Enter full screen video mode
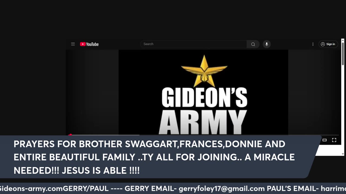Screen dimensions: 346x194 [x=334, y=140]
